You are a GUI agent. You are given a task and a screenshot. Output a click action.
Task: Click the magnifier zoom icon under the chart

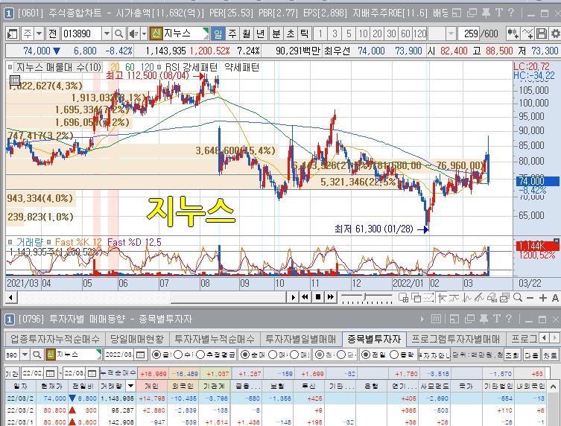pos(517,297)
